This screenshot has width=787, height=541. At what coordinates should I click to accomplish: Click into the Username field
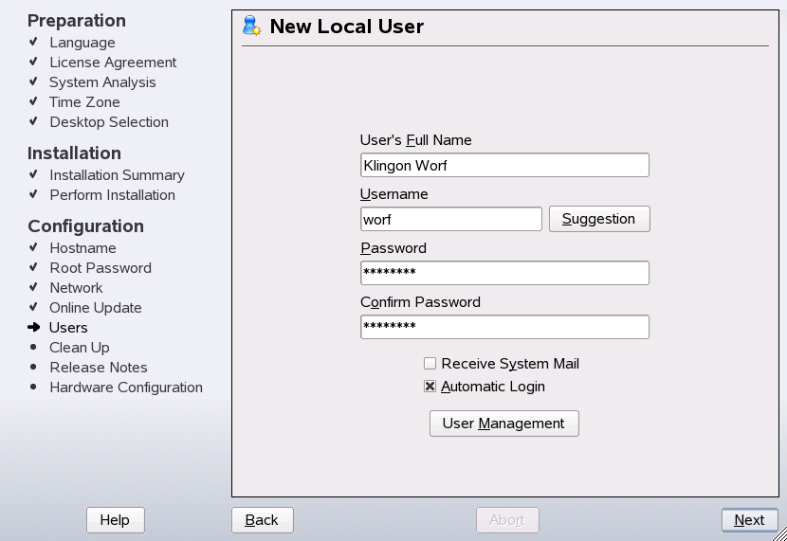click(450, 220)
